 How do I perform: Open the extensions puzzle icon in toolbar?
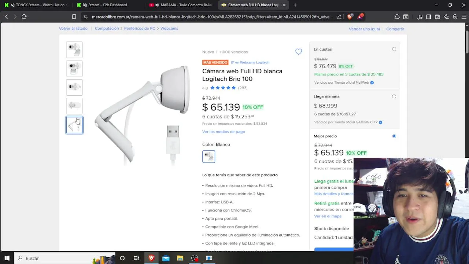(x=397, y=16)
